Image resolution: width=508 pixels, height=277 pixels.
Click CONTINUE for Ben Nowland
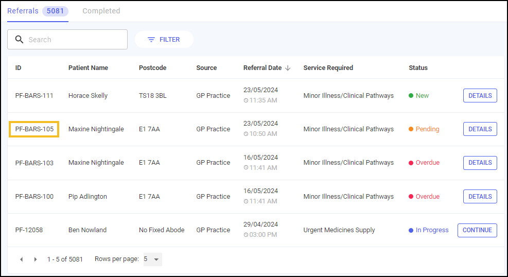tap(477, 230)
